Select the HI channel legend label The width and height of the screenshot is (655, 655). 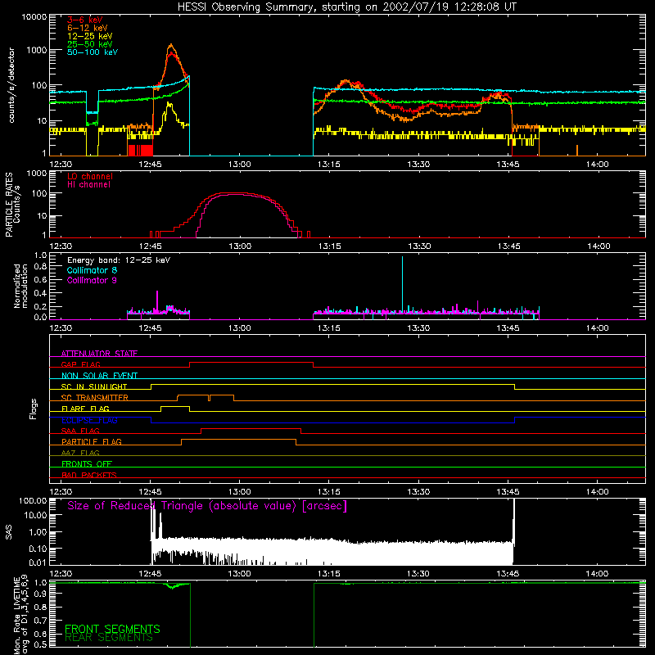(88, 185)
